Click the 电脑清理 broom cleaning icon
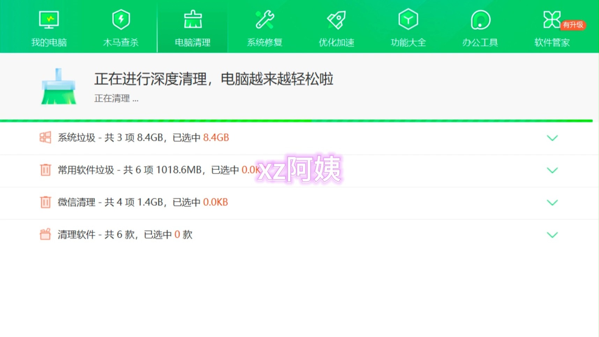Image resolution: width=599 pixels, height=337 pixels. [192, 20]
